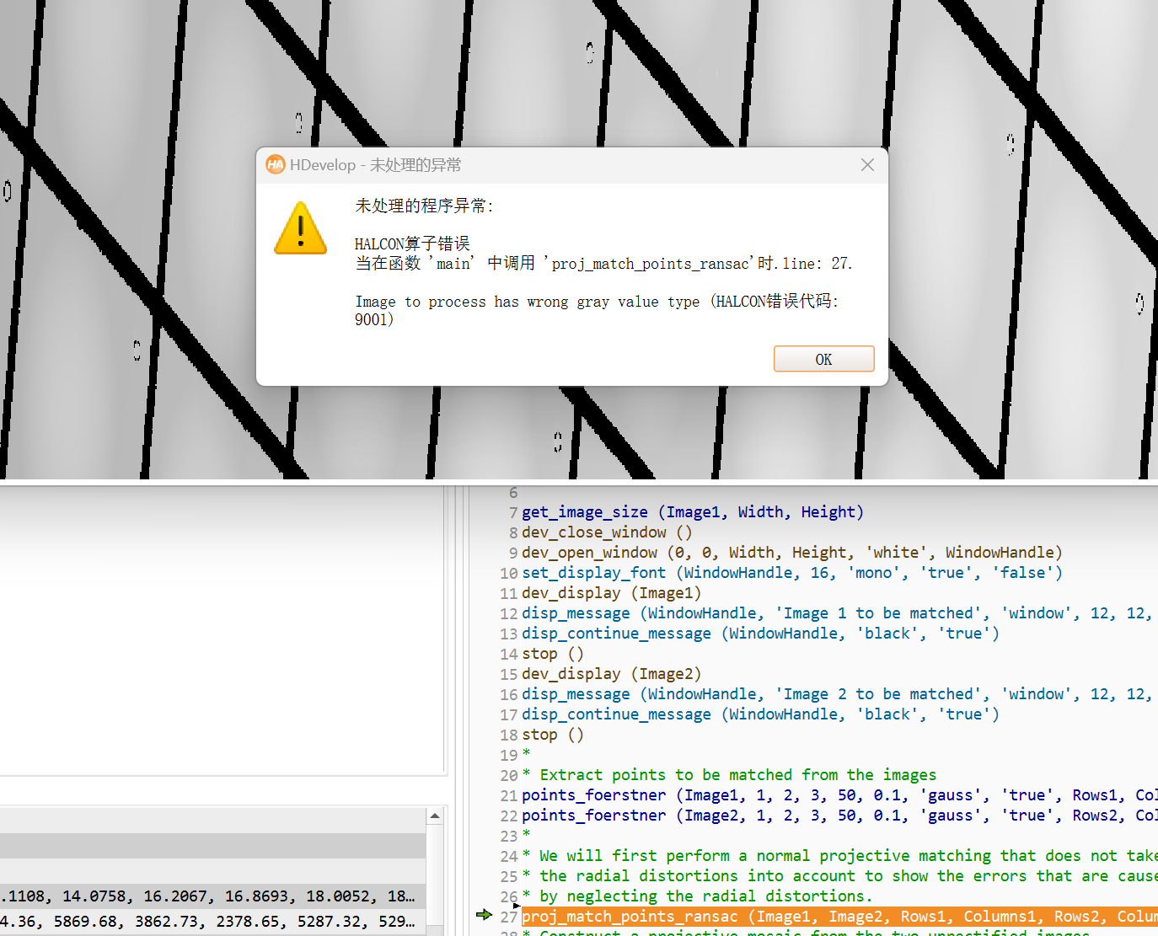
Task: Select line 13 disp_continue_message
Action: (760, 634)
